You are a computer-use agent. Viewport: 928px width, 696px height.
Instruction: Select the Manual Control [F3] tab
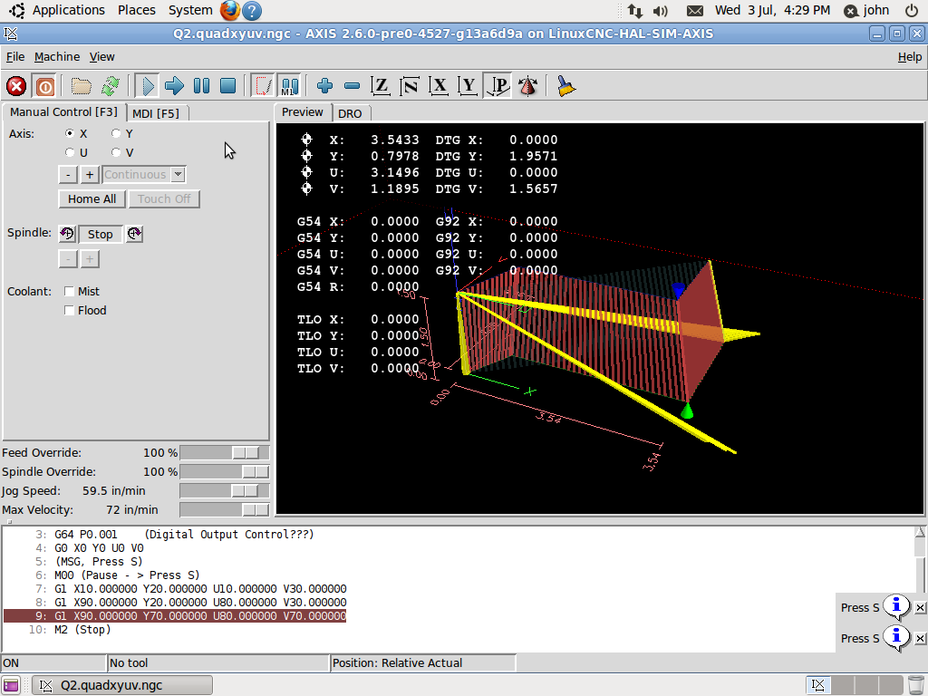[64, 111]
